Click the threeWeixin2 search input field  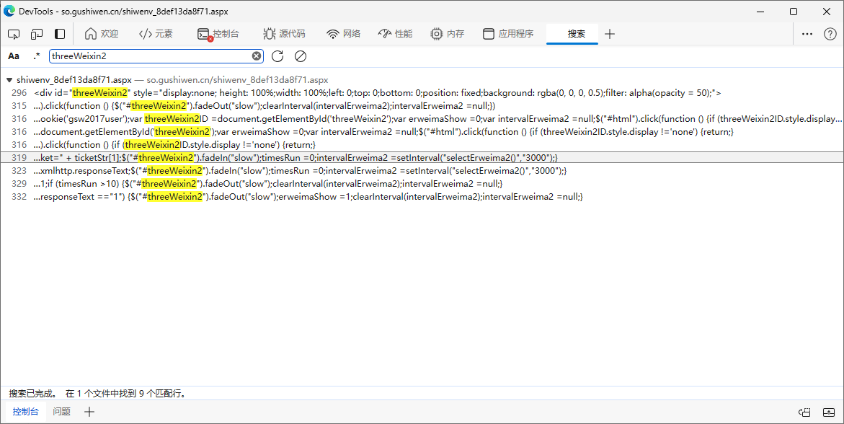pos(149,56)
